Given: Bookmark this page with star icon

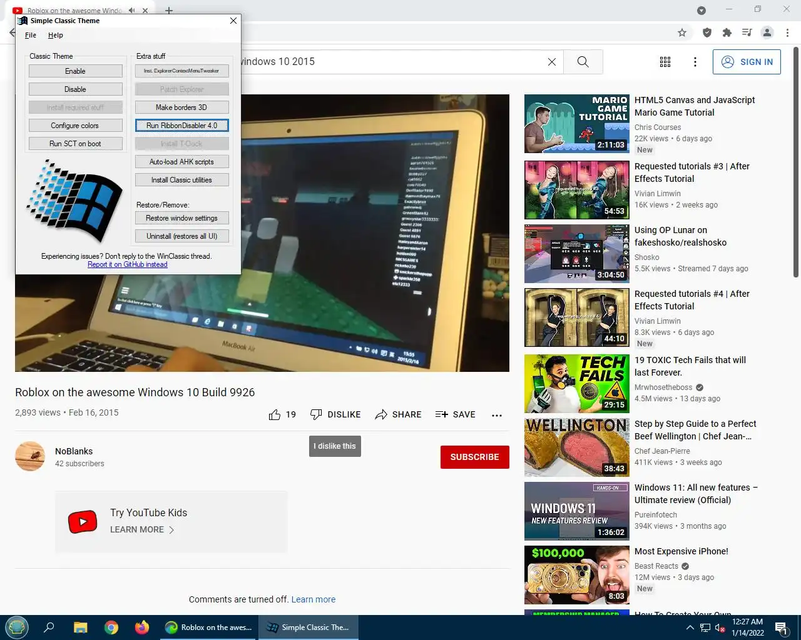Looking at the screenshot, I should tap(682, 32).
